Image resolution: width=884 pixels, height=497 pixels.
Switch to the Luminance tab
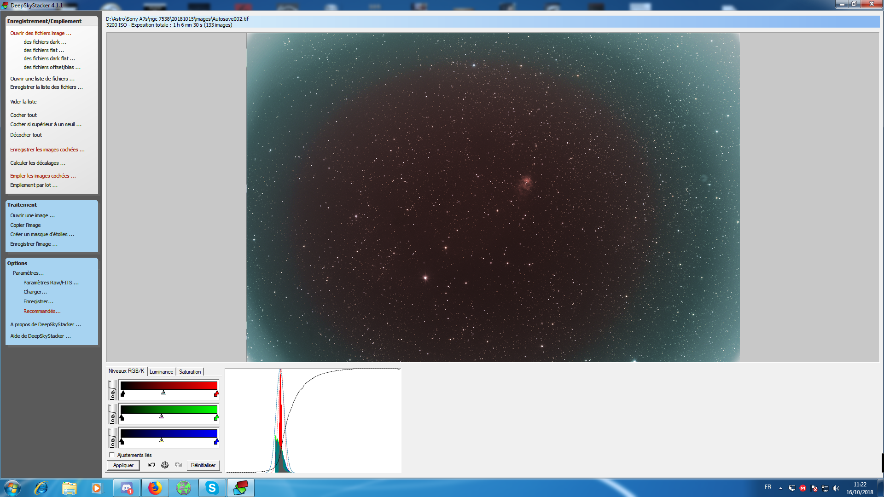161,372
